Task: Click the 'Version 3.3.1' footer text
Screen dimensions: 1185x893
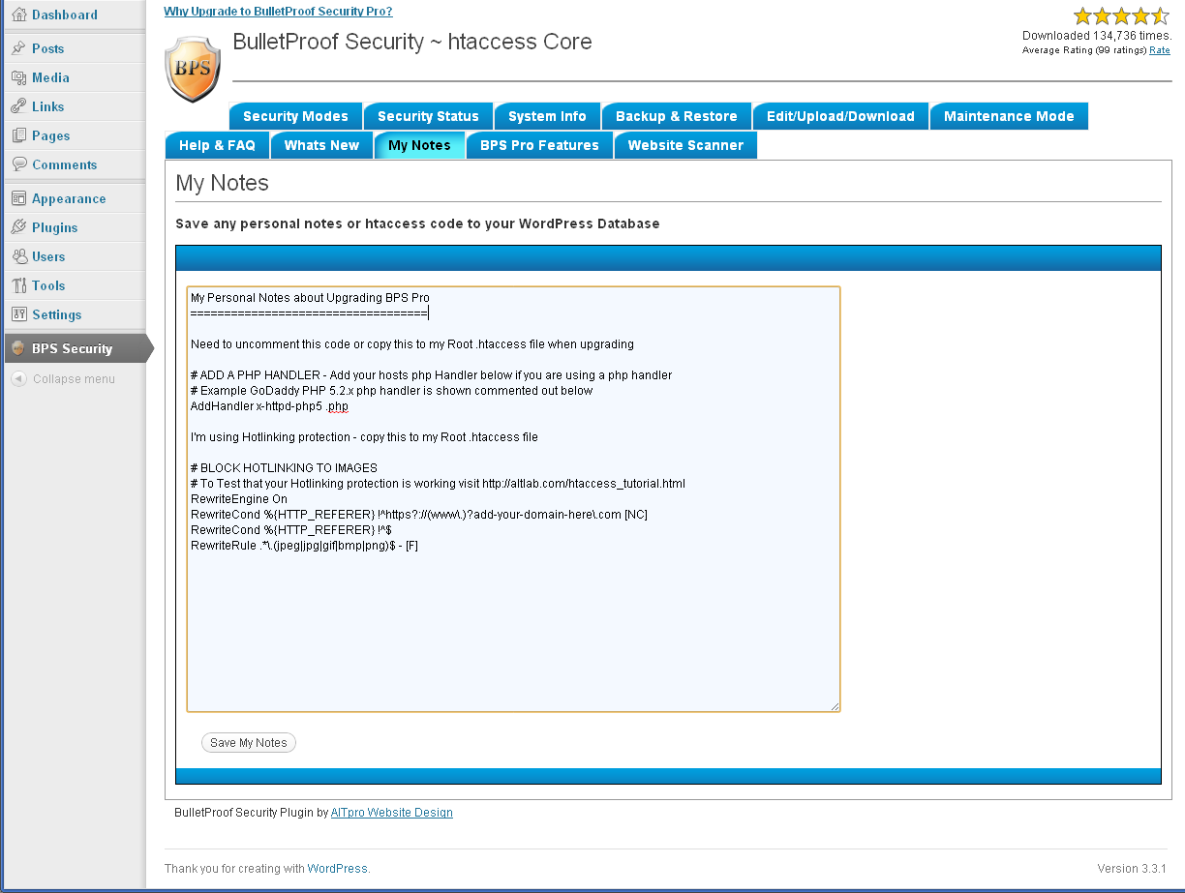Action: [x=1132, y=868]
